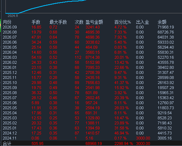Select the 2026.03 month row label
This screenshot has height=146, width=182.
pos(10,57)
